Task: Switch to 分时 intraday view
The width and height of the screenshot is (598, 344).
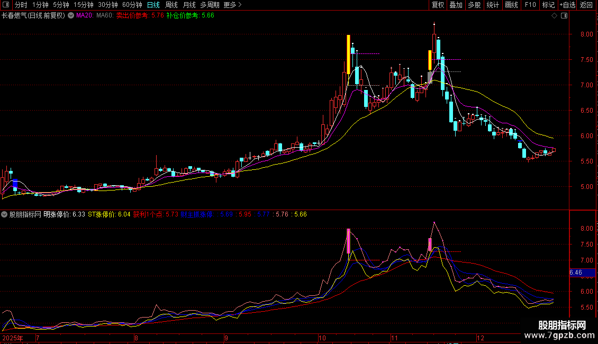Action: 21,5
